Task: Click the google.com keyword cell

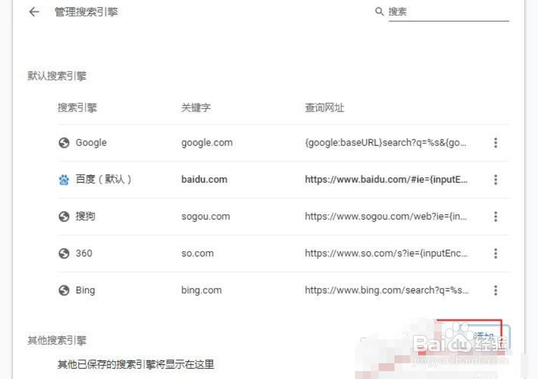Action: [207, 143]
